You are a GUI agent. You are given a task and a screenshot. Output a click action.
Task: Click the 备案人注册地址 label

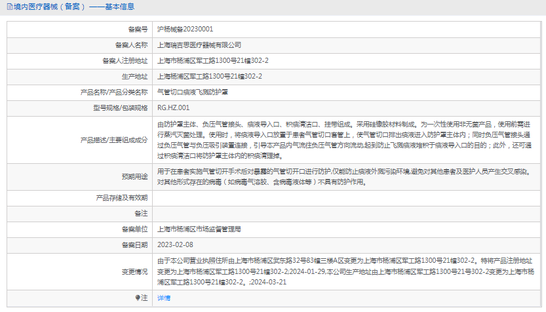tap(125, 60)
